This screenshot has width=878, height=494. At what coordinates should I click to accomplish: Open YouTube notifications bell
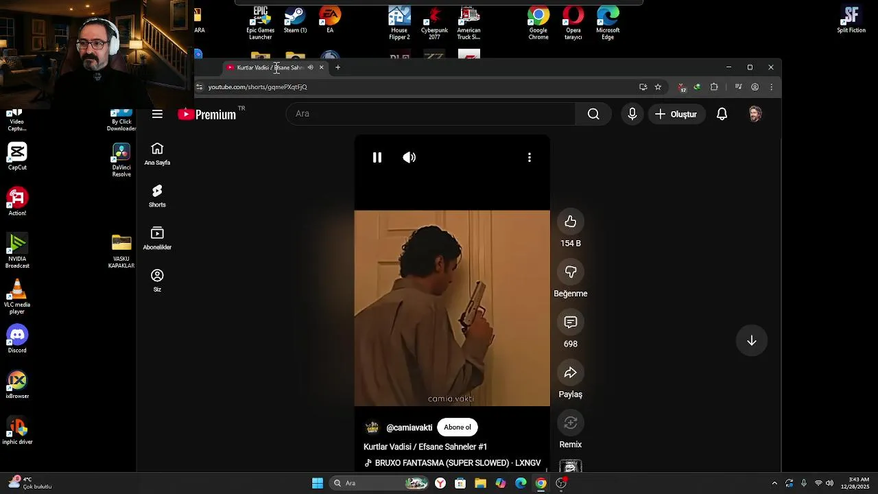(x=722, y=114)
